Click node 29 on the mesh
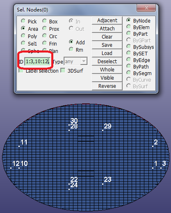 pyautogui.click(x=103, y=130)
